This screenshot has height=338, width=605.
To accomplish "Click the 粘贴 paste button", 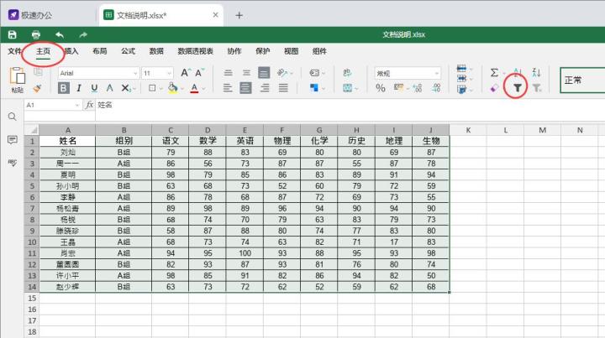I will [x=17, y=80].
